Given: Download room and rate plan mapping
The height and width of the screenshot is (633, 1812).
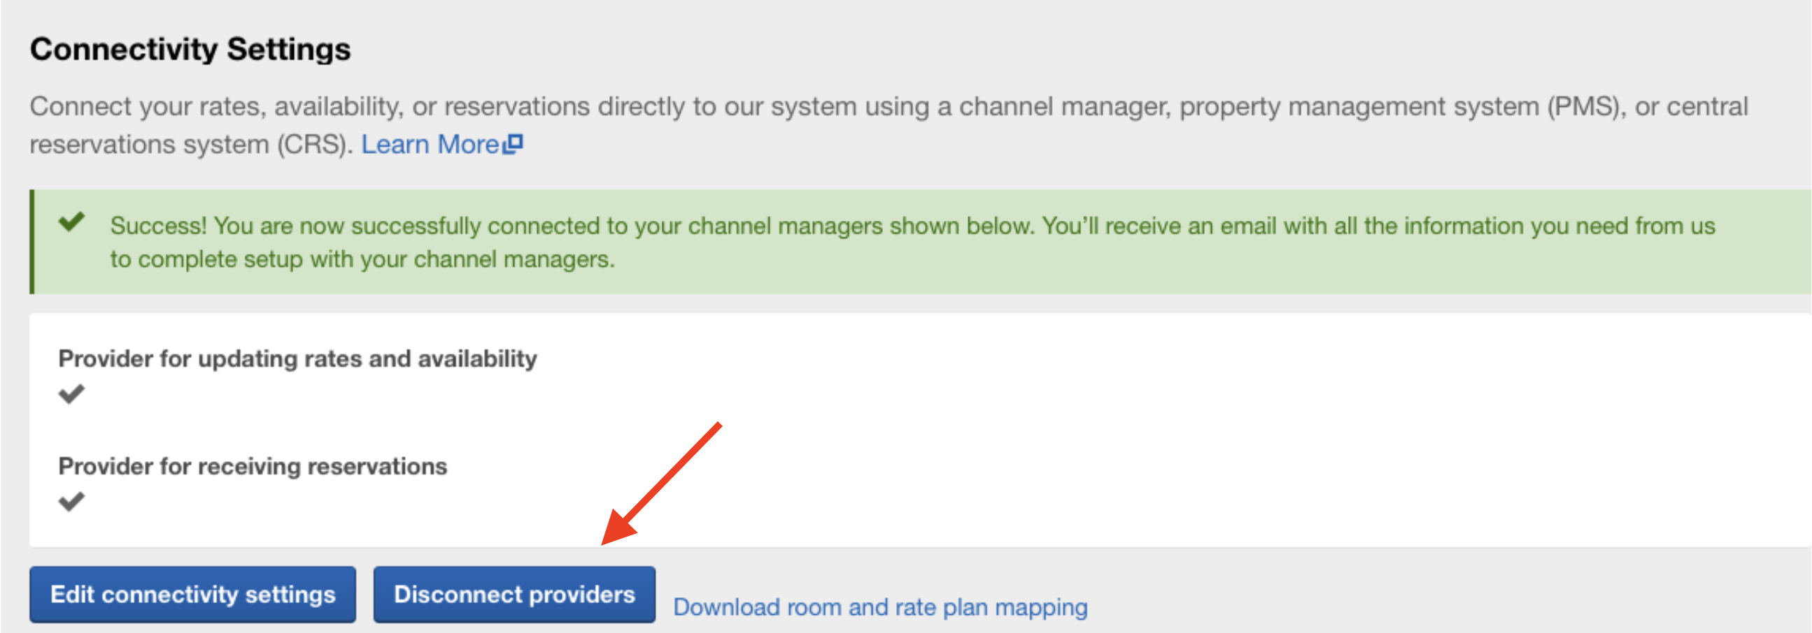Looking at the screenshot, I should tap(880, 606).
